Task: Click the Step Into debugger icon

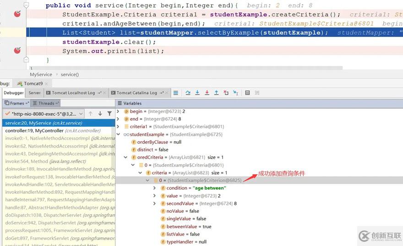Action: coord(197,93)
